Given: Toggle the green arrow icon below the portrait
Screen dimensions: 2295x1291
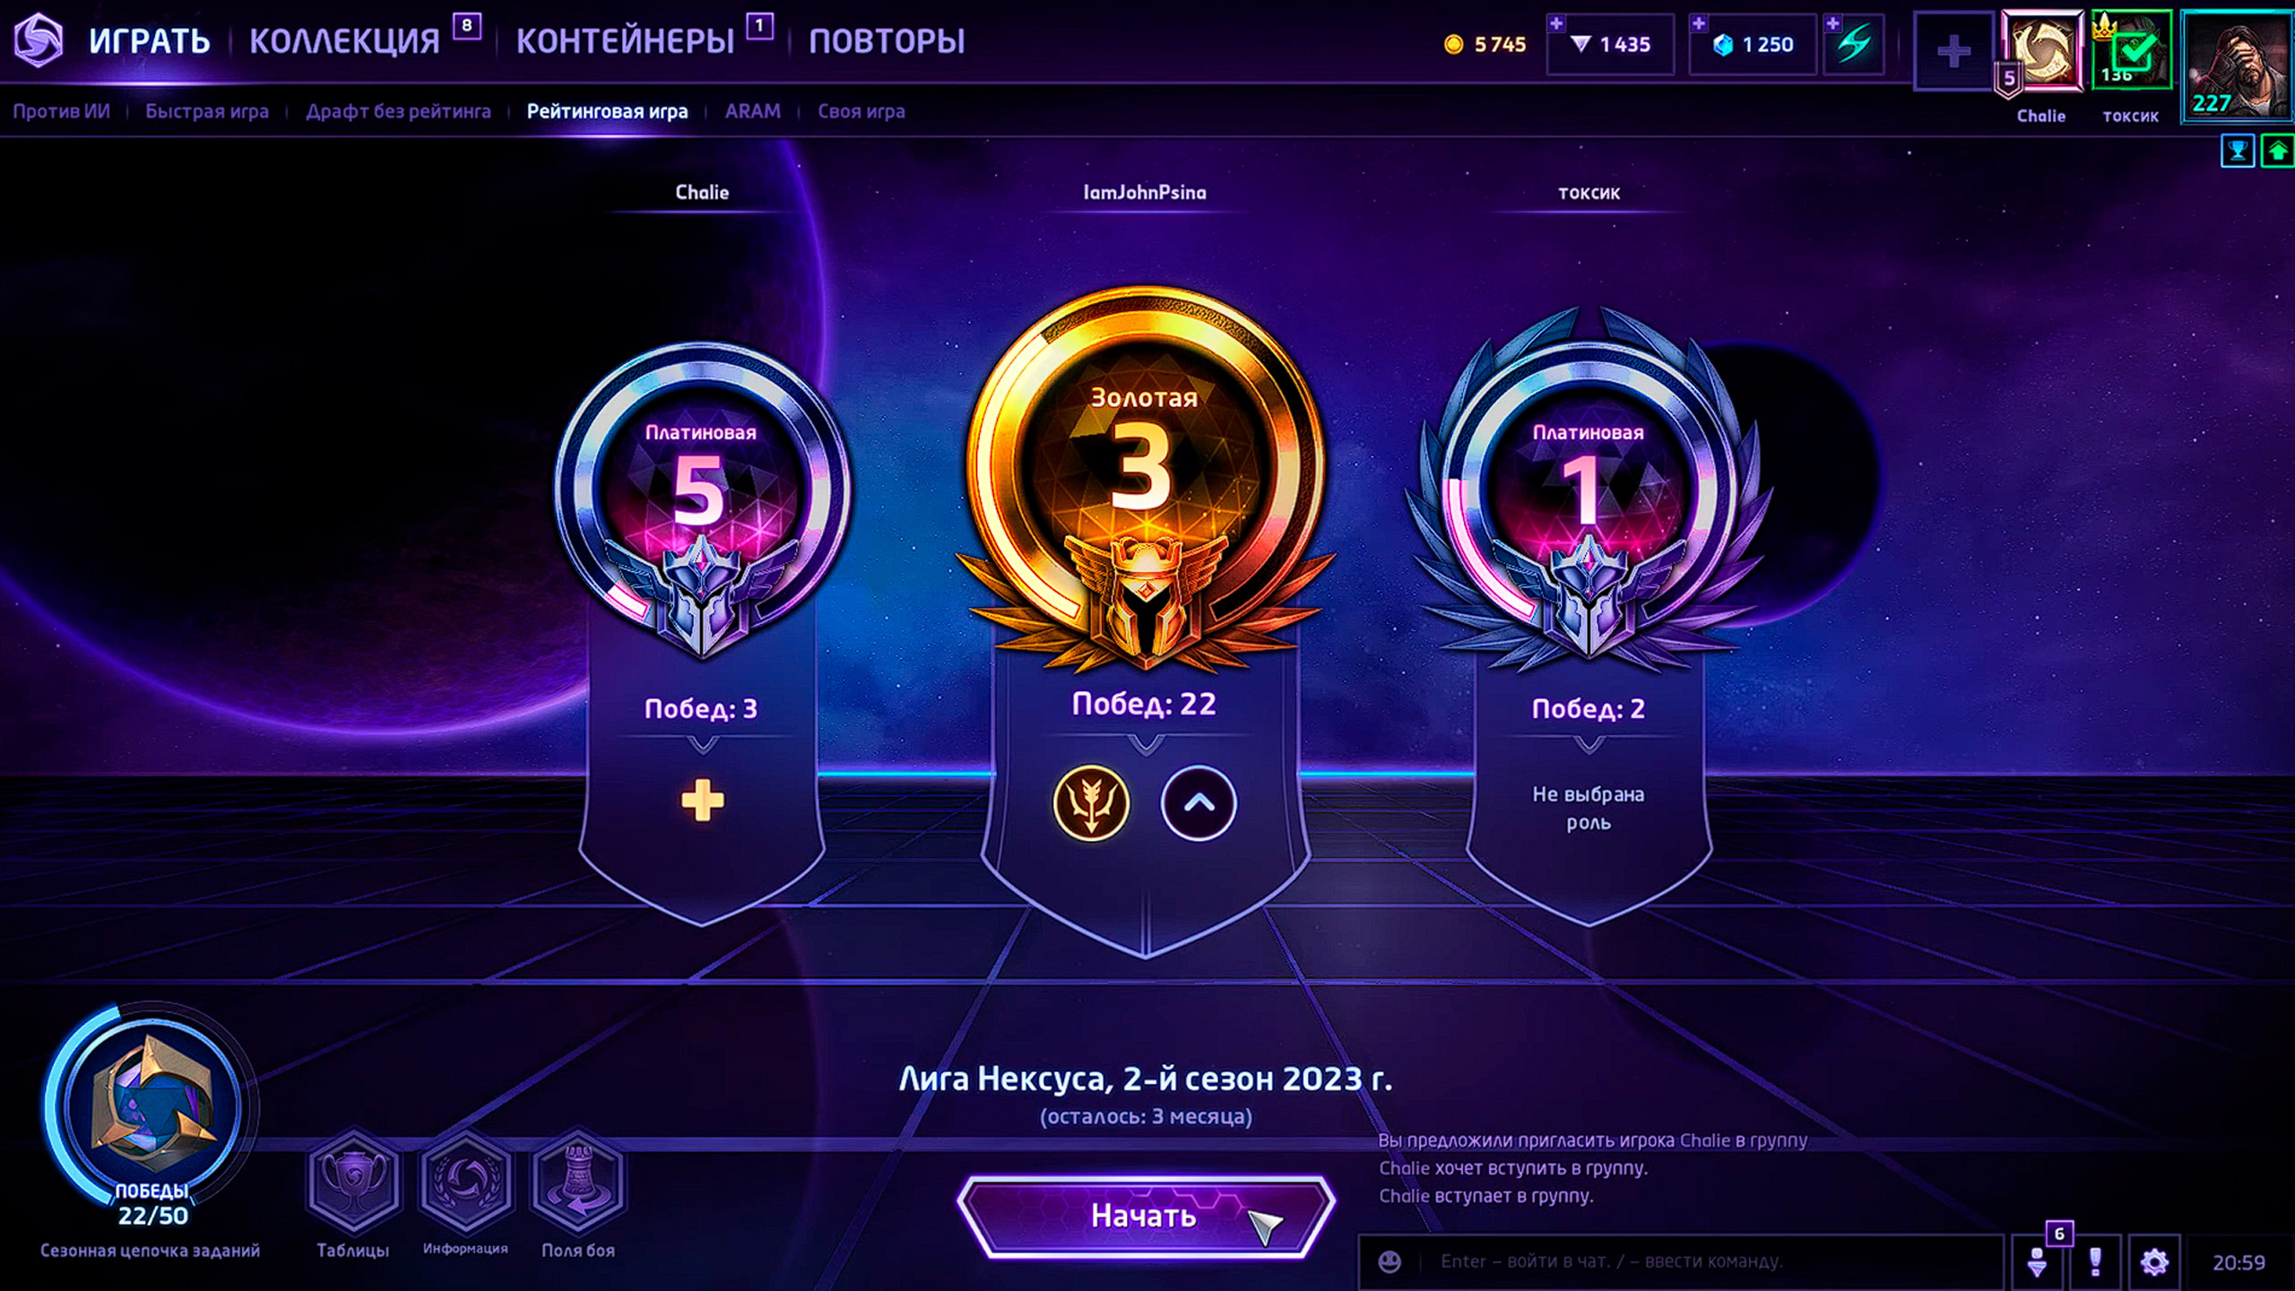Looking at the screenshot, I should (x=2278, y=151).
